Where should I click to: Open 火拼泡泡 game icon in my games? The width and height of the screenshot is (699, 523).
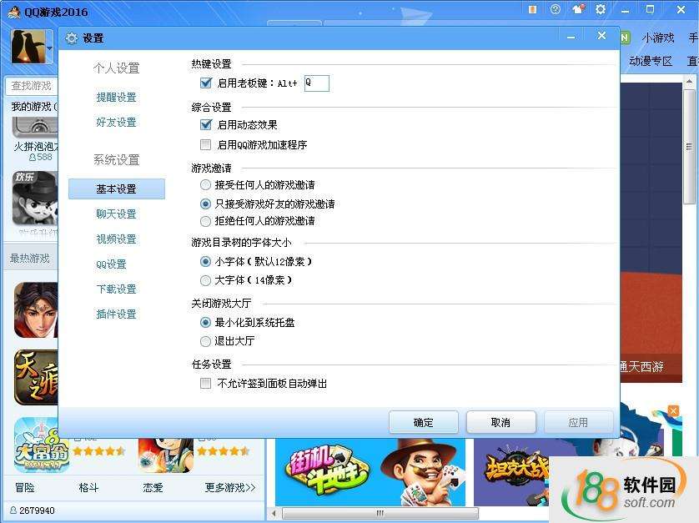click(x=35, y=127)
